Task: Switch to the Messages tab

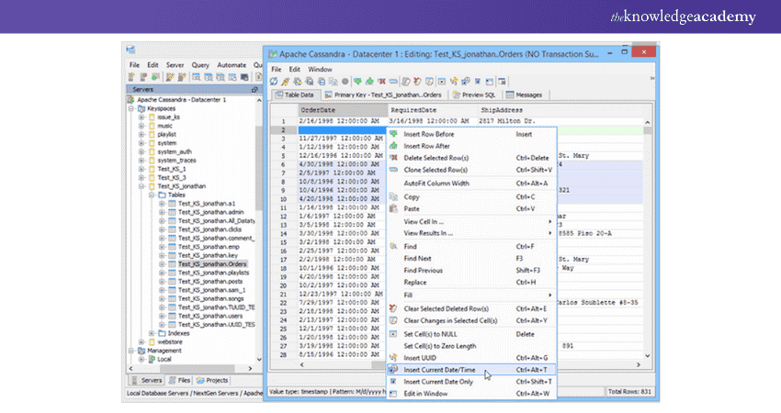Action: click(x=524, y=95)
